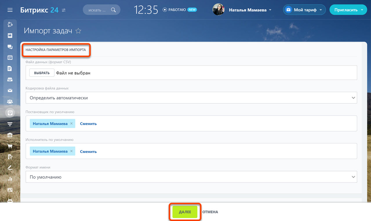Screen dimensions: 371x221
Task: Open the workgroups people sidebar icon
Action: (10, 102)
